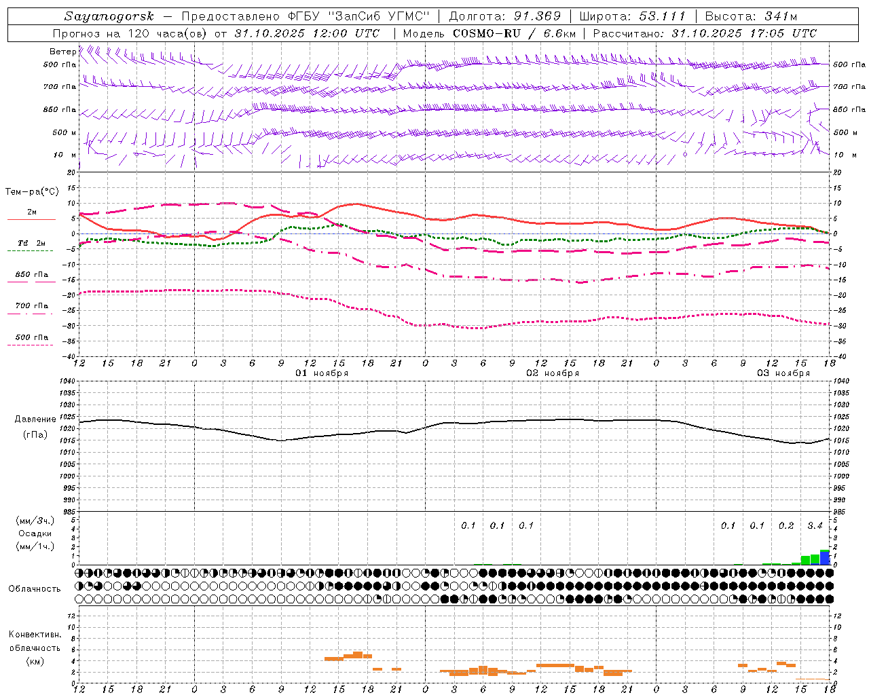The width and height of the screenshot is (869, 695).
Task: Click the 'Td 2м' dew point legend
Action: tap(32, 243)
